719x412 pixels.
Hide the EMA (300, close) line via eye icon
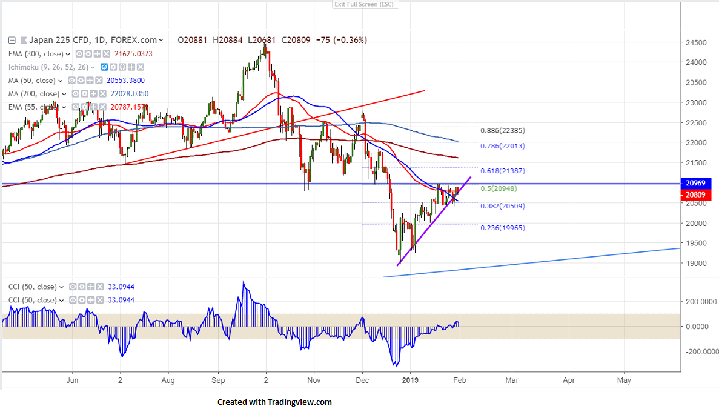click(79, 54)
